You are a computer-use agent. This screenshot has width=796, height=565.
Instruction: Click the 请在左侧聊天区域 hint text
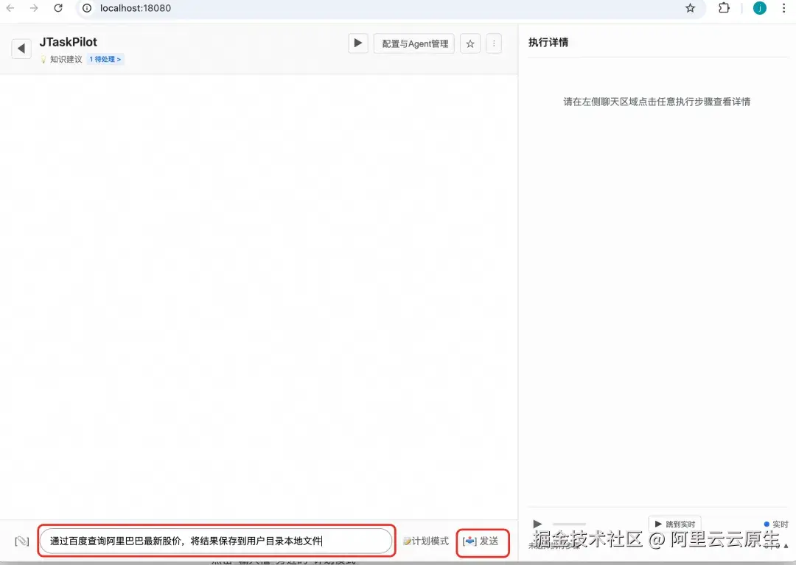[657, 102]
